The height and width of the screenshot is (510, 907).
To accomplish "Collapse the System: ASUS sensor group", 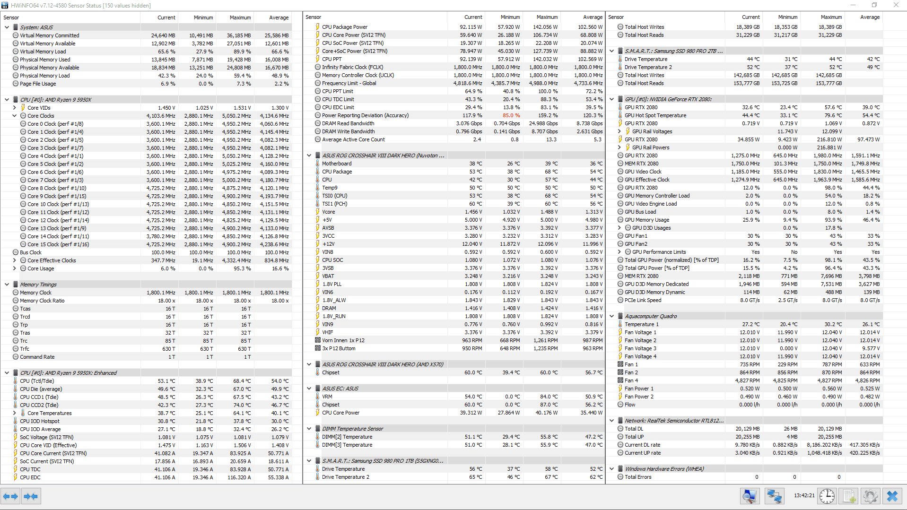I will tap(7, 27).
